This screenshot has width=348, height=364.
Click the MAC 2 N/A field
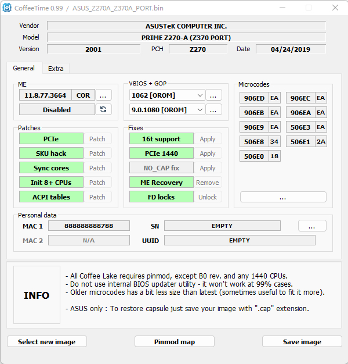point(89,240)
